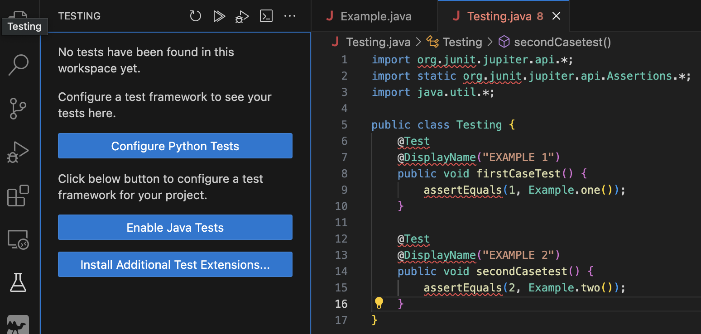Open Source Control from the activity bar
Viewport: 701px width, 334px height.
(18, 109)
